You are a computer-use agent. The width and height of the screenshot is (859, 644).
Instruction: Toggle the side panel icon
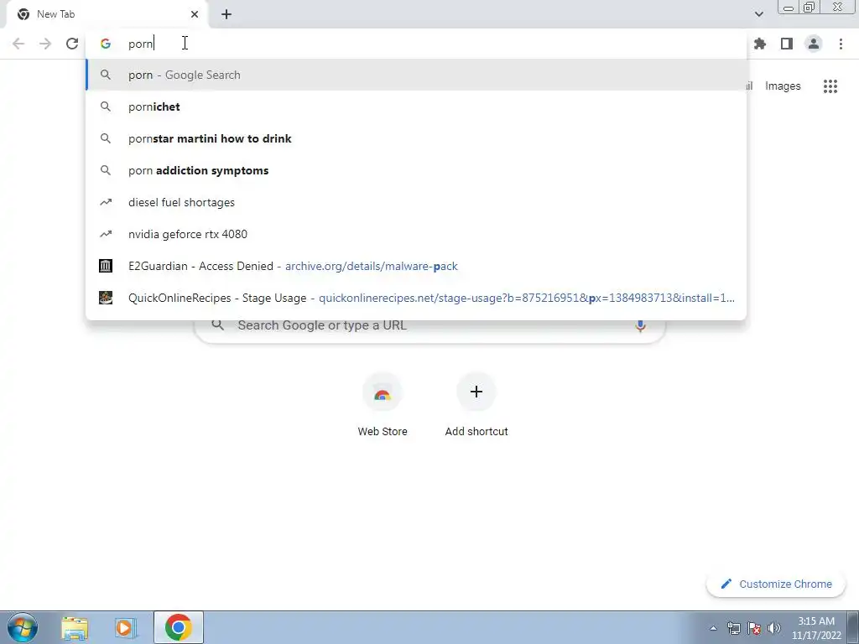tap(787, 44)
